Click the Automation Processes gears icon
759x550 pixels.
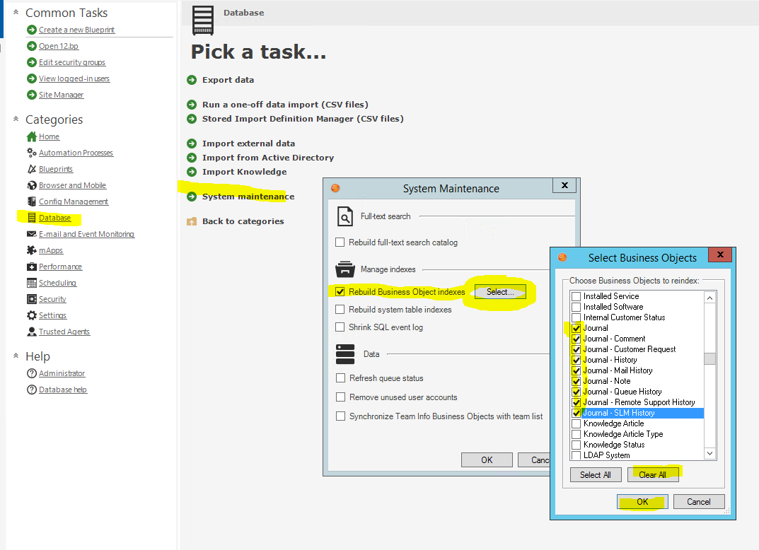coord(31,153)
